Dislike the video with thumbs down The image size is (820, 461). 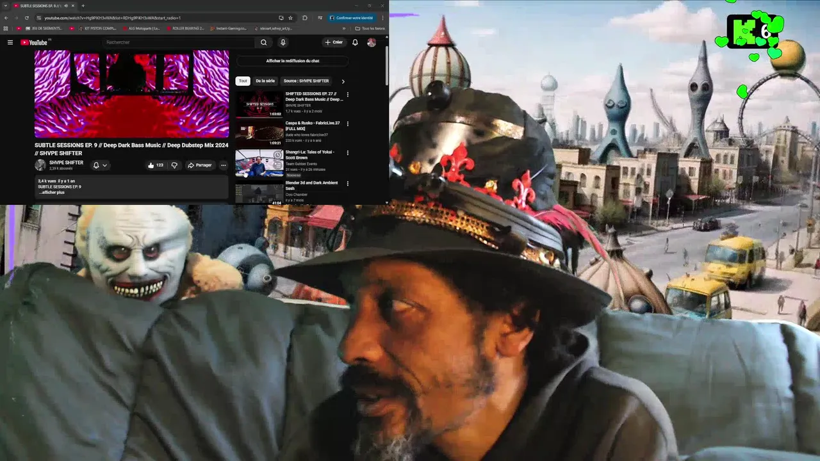pyautogui.click(x=174, y=165)
